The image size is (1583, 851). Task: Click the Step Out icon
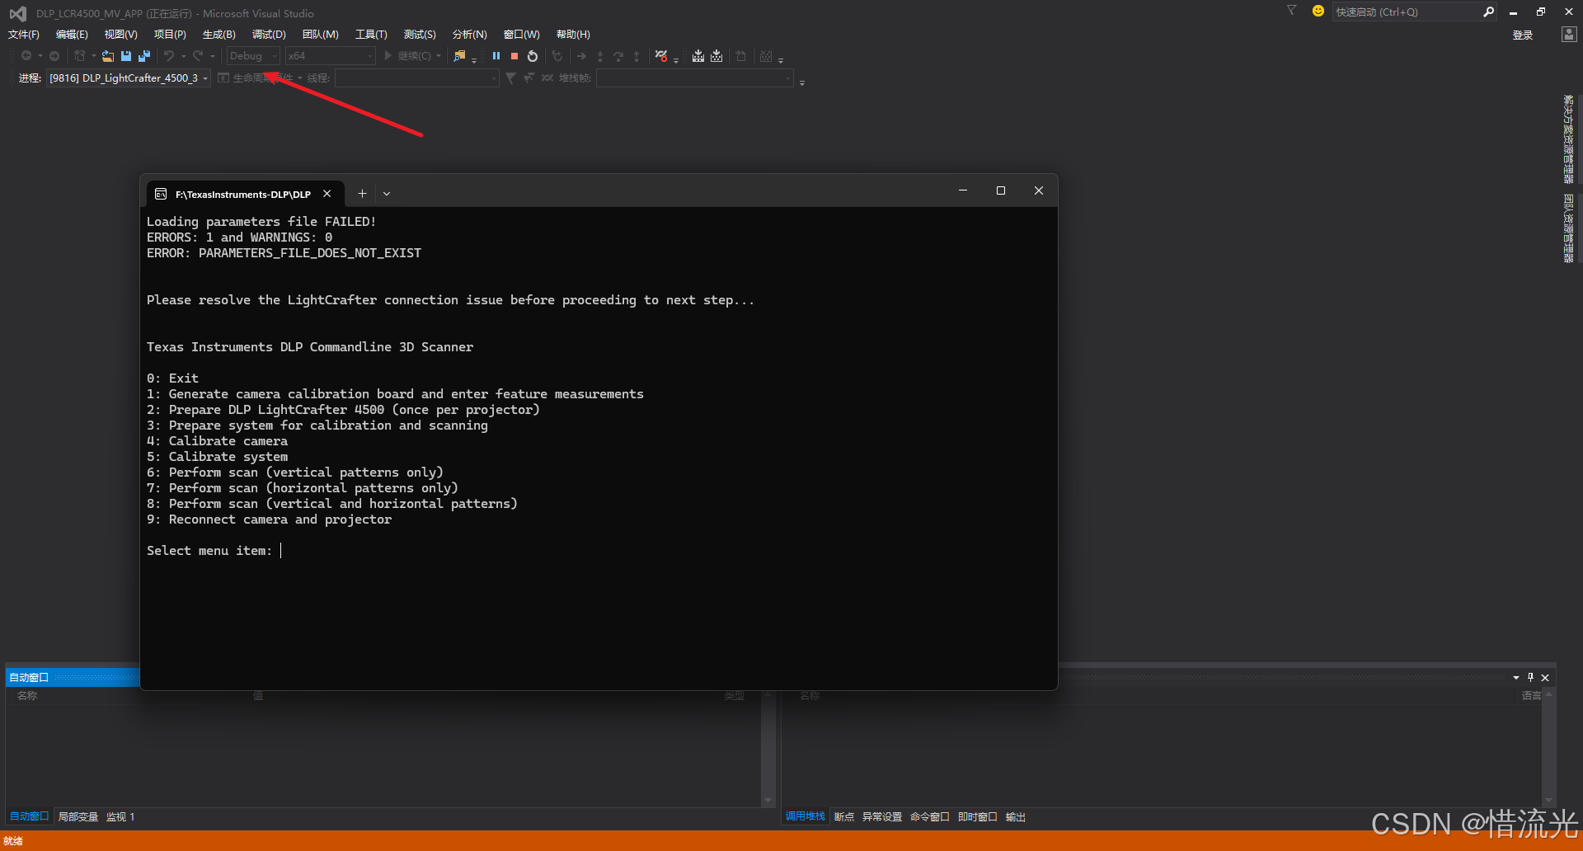click(636, 56)
